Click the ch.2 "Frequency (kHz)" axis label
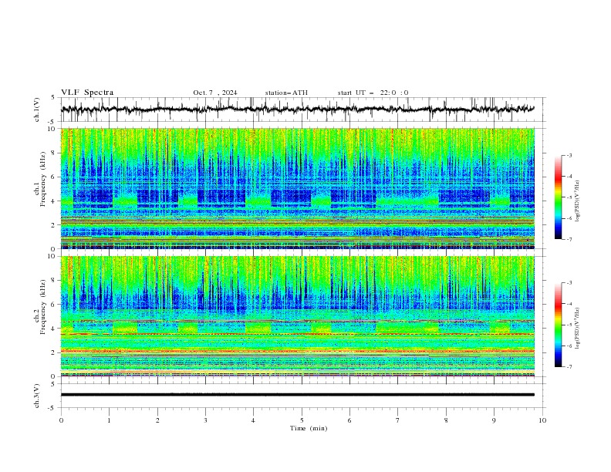611x472 pixels. pos(43,307)
